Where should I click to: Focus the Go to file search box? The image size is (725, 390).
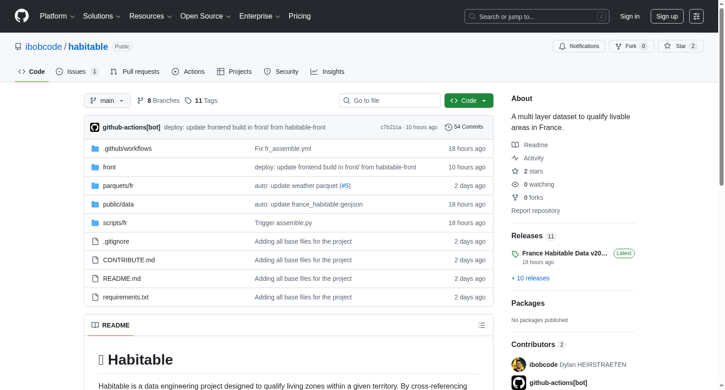pyautogui.click(x=390, y=101)
